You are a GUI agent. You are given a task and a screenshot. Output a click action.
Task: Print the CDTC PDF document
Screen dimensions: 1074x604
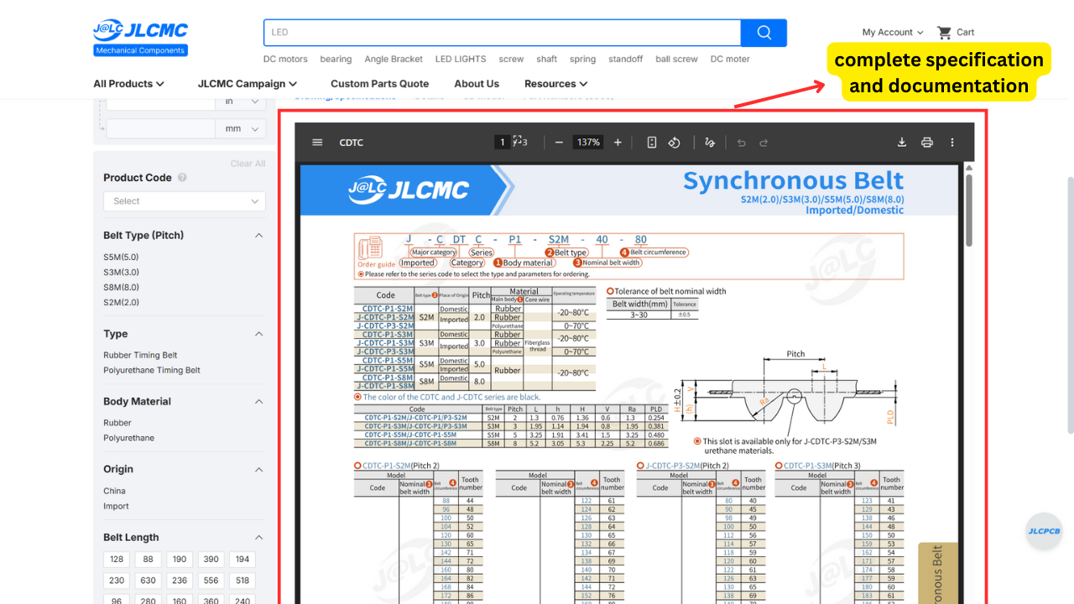click(x=927, y=143)
